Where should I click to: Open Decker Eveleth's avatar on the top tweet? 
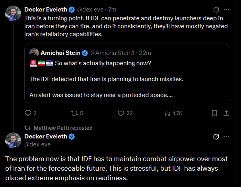click(x=13, y=14)
